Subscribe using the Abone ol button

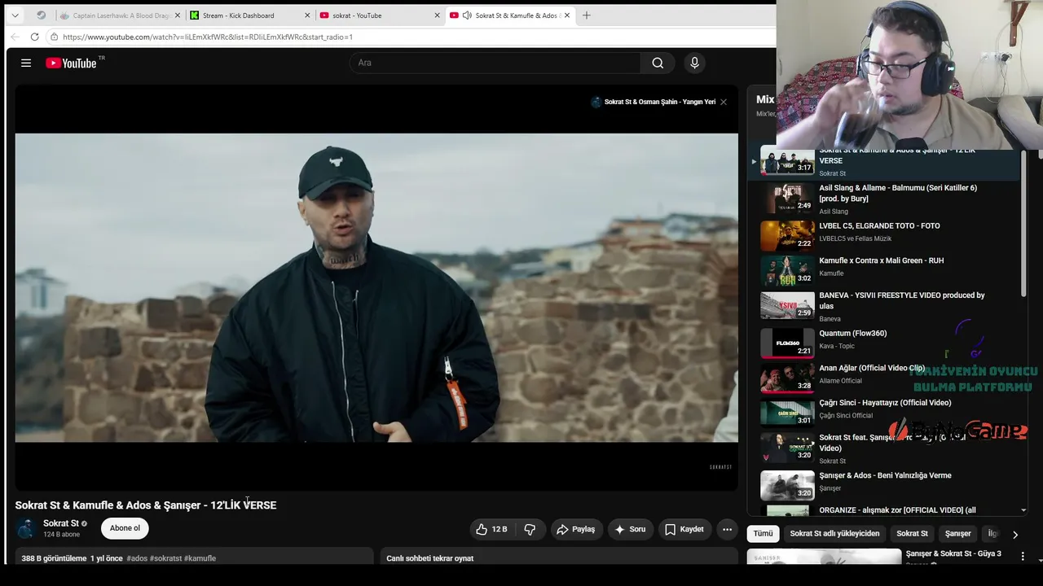125,528
